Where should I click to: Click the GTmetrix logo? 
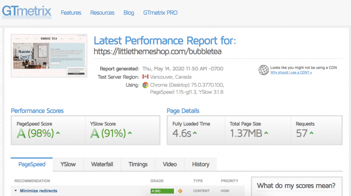[x=27, y=12]
